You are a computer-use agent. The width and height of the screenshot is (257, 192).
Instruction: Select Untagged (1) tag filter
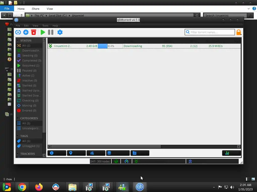pyautogui.click(x=29, y=146)
